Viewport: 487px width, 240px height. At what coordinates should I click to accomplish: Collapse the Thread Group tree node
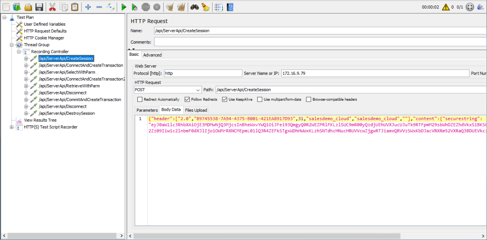coord(12,45)
